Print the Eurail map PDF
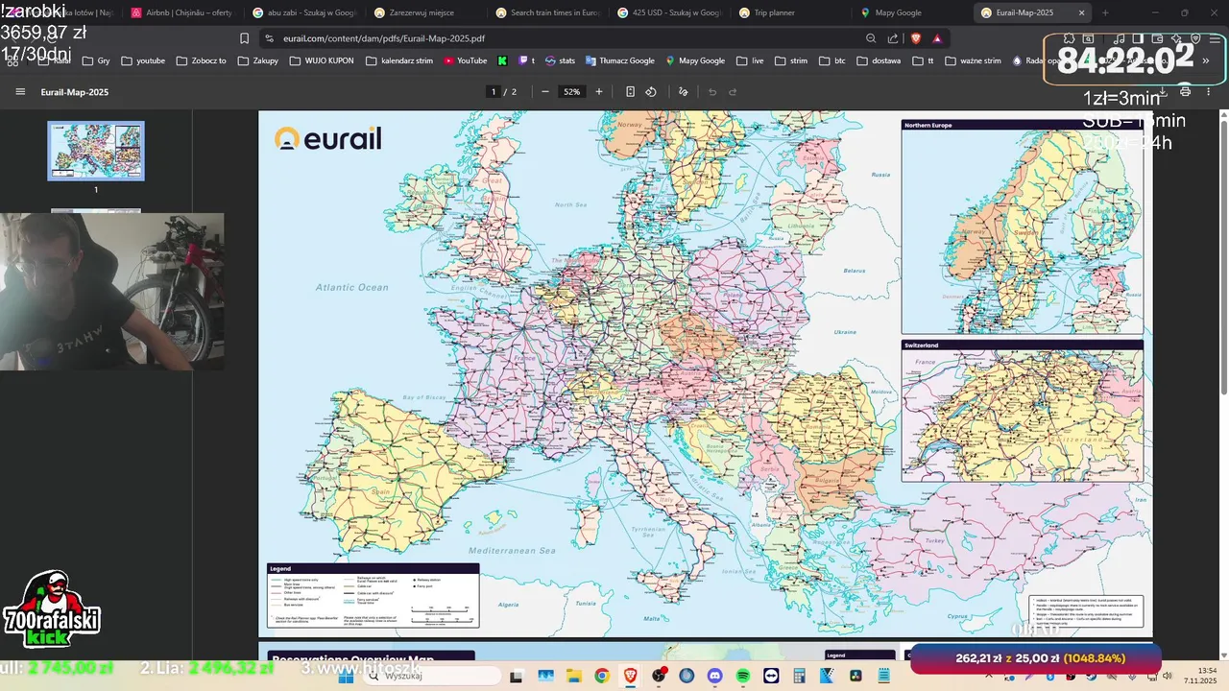The image size is (1229, 691). [1185, 92]
